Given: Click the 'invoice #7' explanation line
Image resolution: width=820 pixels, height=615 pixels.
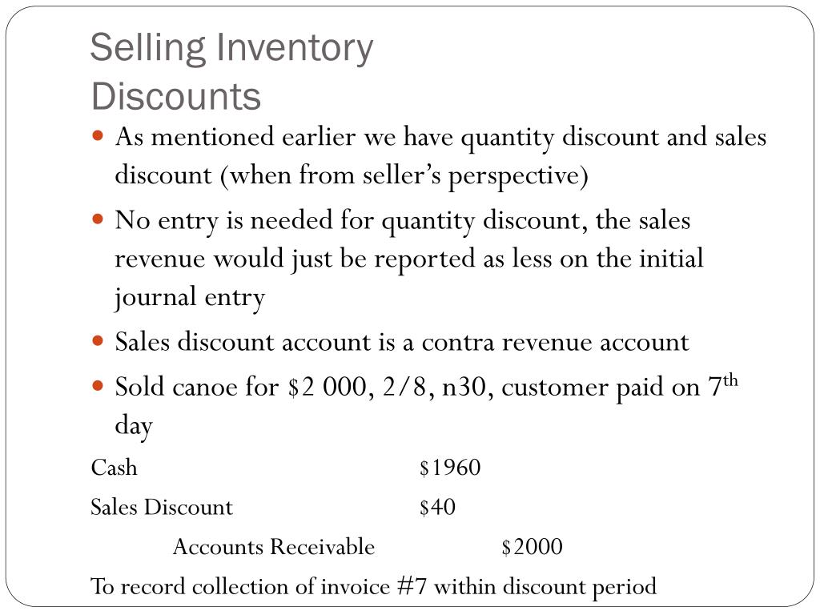Looking at the screenshot, I should click(373, 587).
